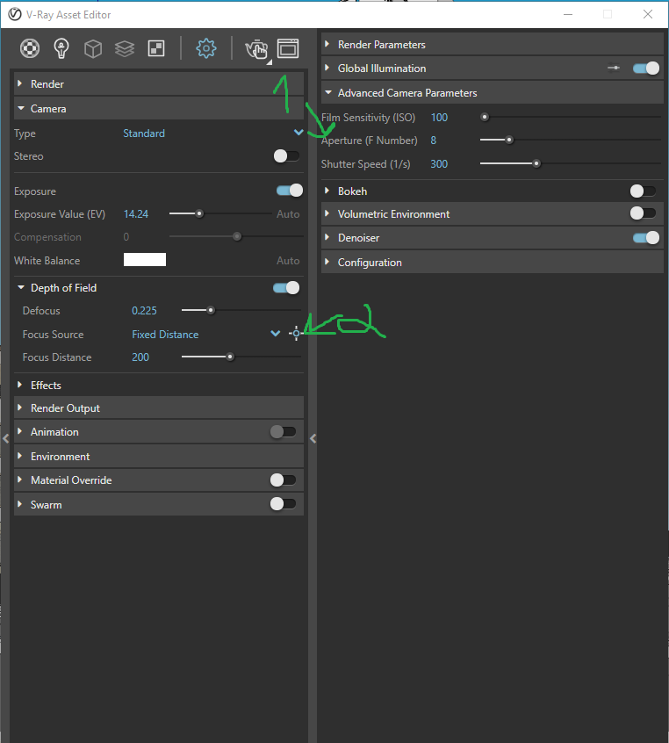The width and height of the screenshot is (669, 743).
Task: Enable the Bokeh switch
Action: pos(643,191)
